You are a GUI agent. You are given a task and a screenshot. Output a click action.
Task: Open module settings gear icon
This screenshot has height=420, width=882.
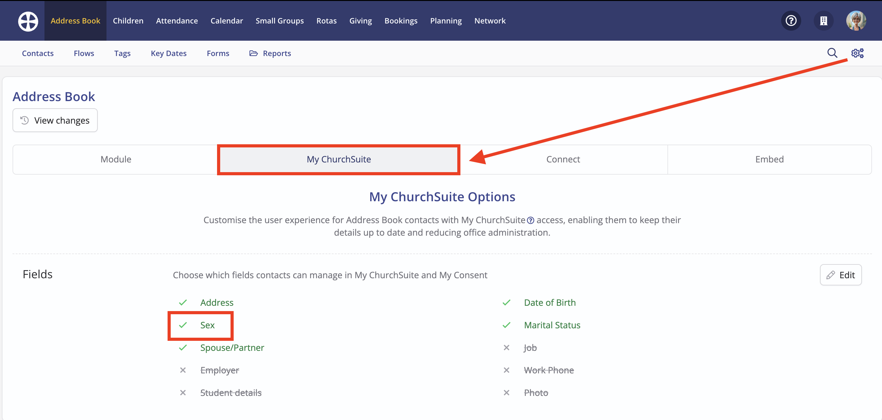[x=857, y=53]
